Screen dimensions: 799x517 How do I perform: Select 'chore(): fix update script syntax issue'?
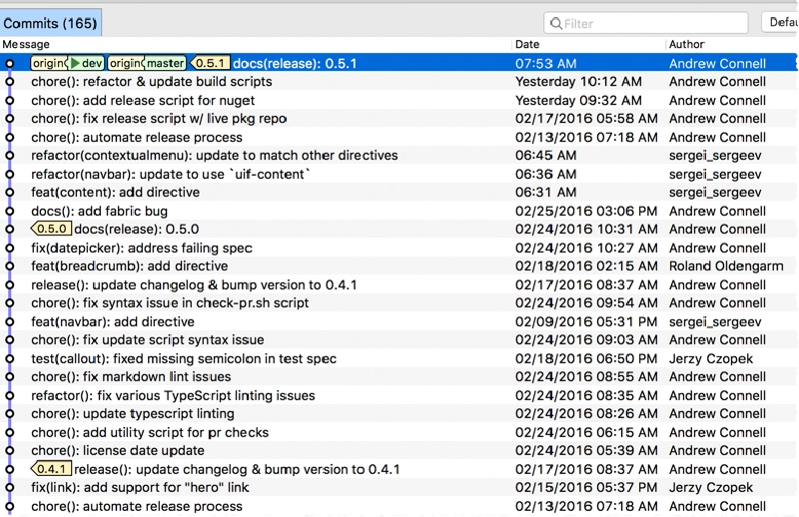tap(147, 339)
